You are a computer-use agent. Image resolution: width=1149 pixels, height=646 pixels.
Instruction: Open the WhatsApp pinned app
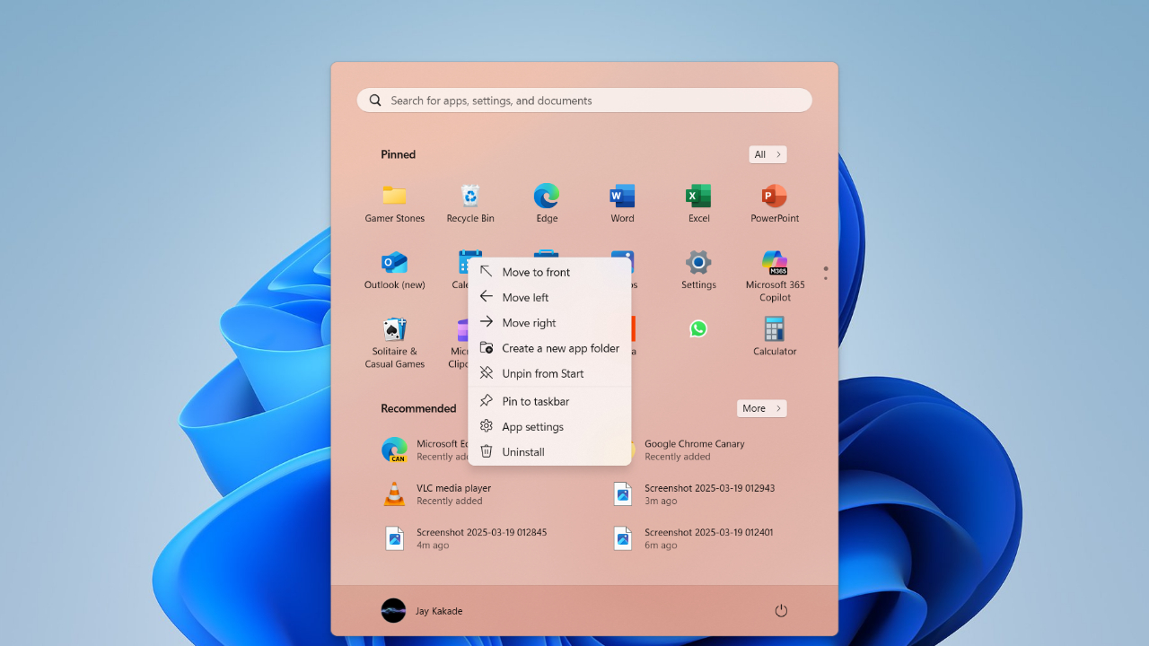pyautogui.click(x=698, y=329)
